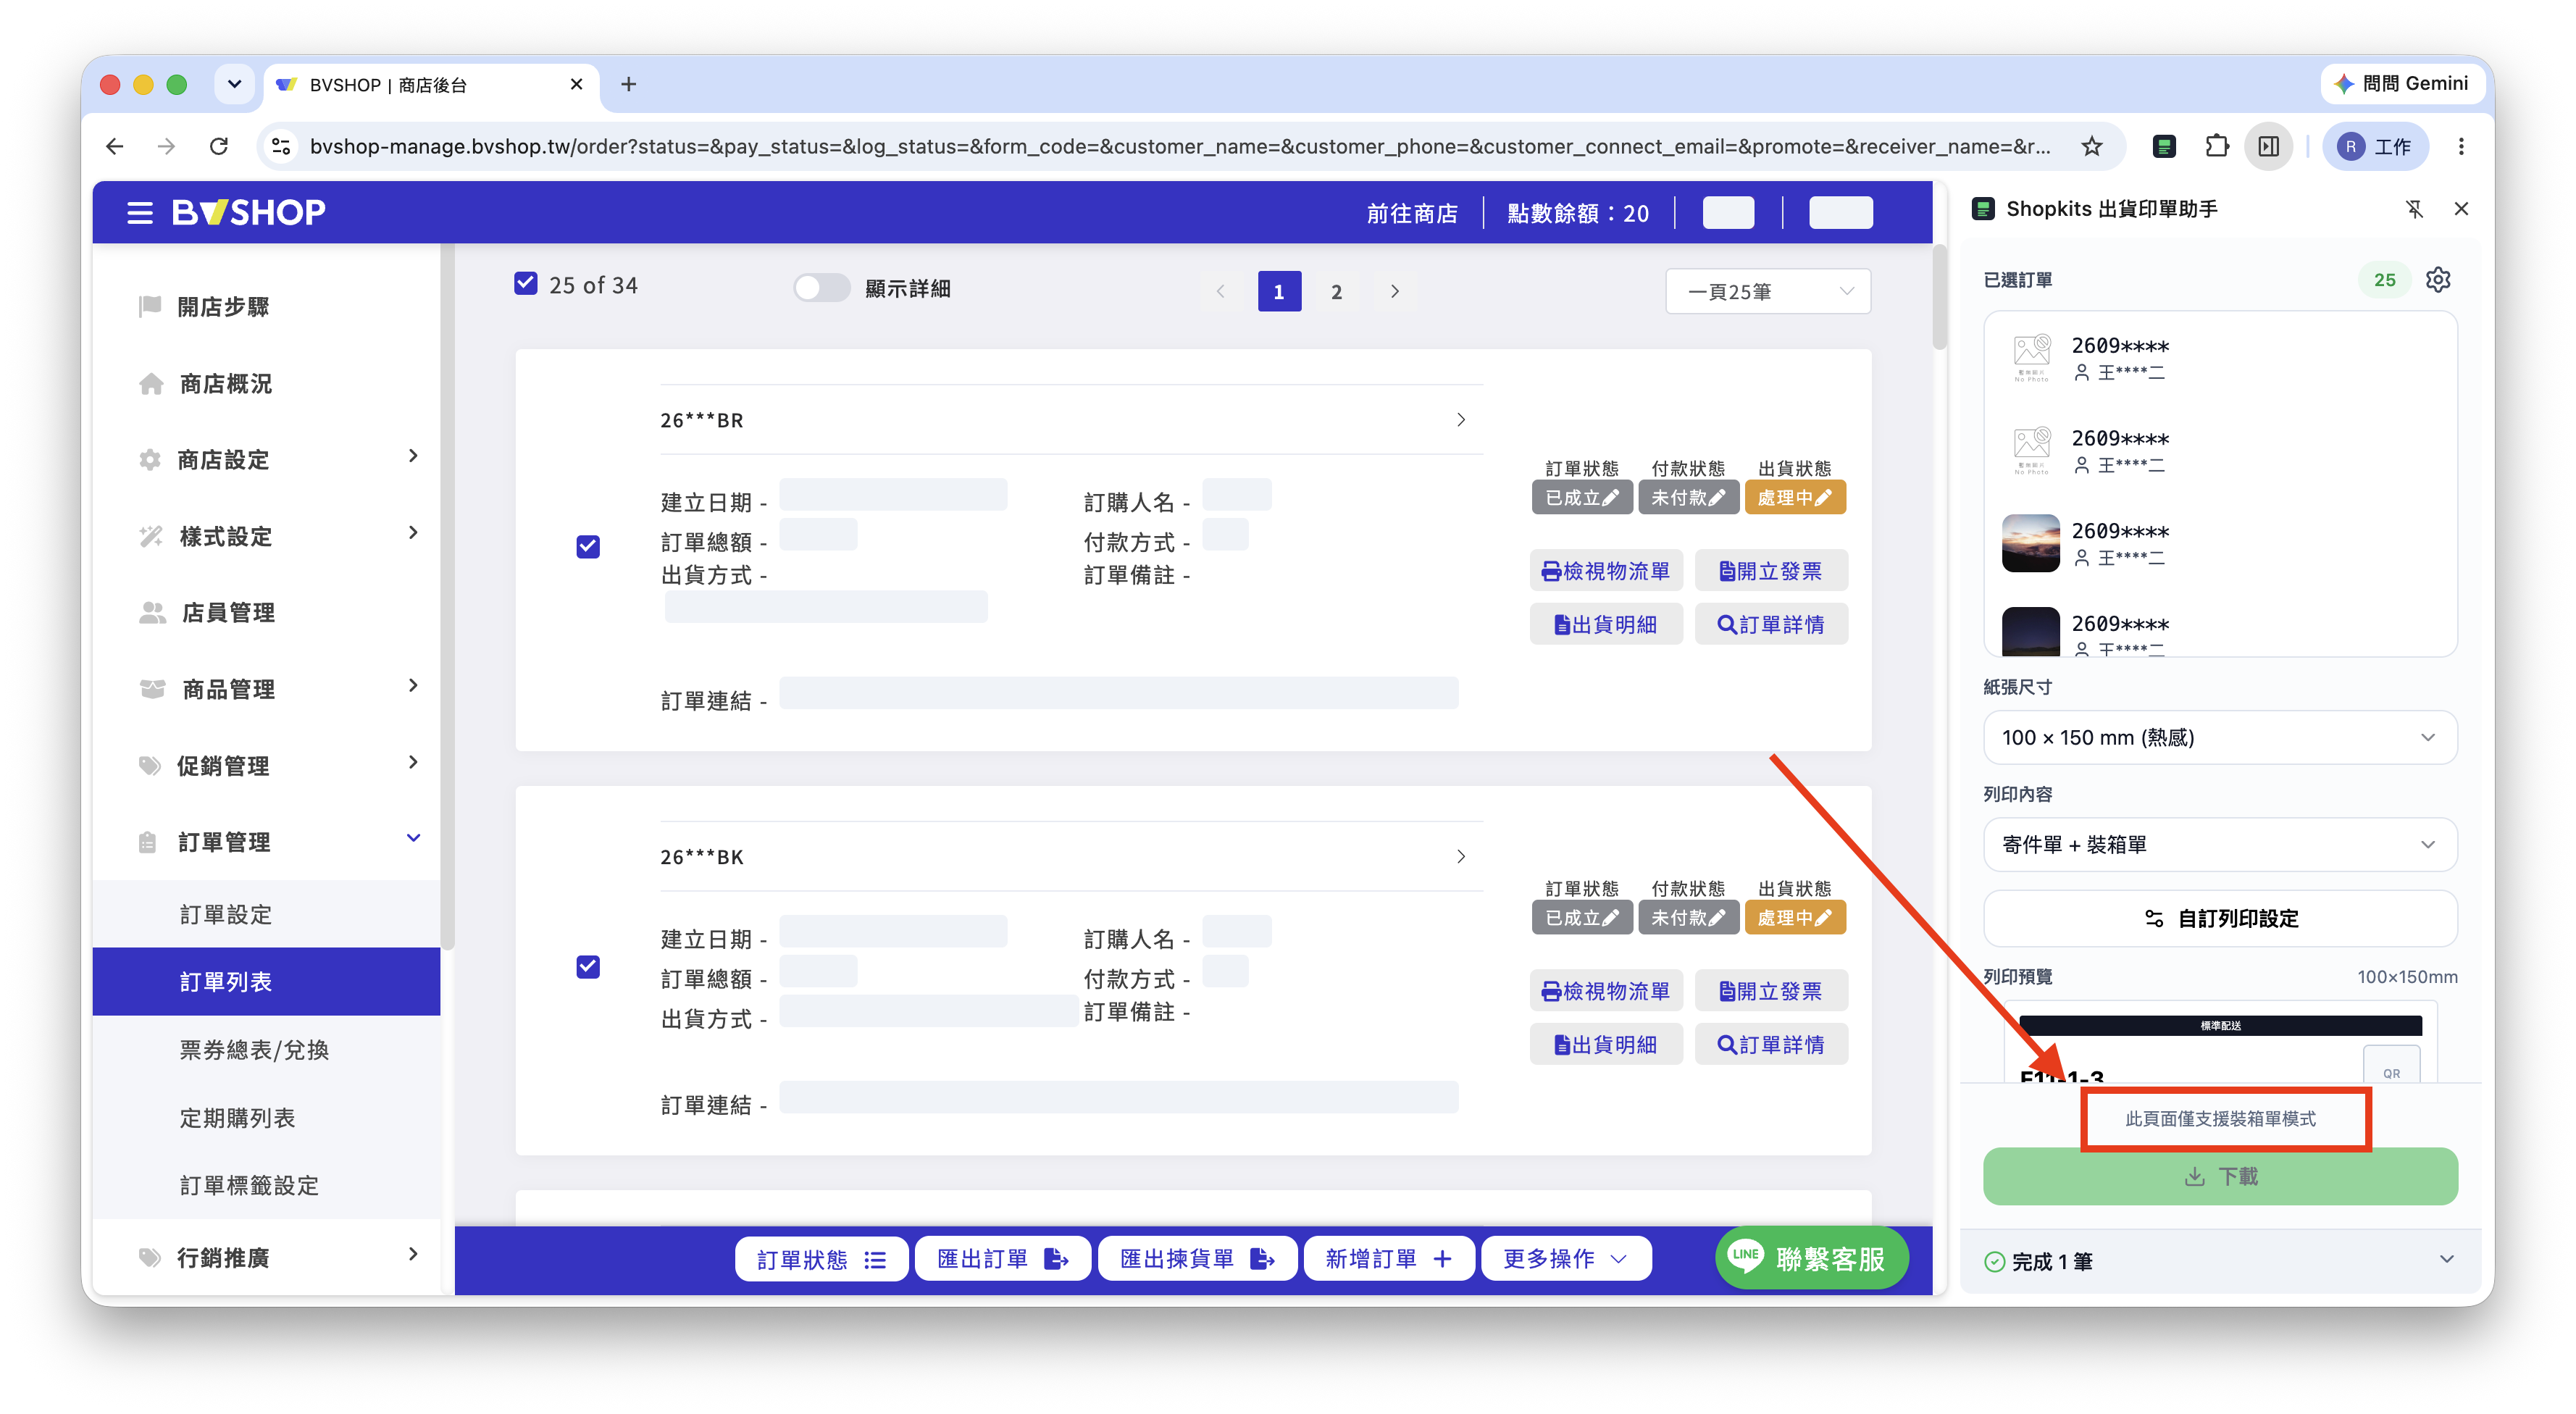
Task: Uncheck order 26***BK checkbox
Action: tap(588, 967)
